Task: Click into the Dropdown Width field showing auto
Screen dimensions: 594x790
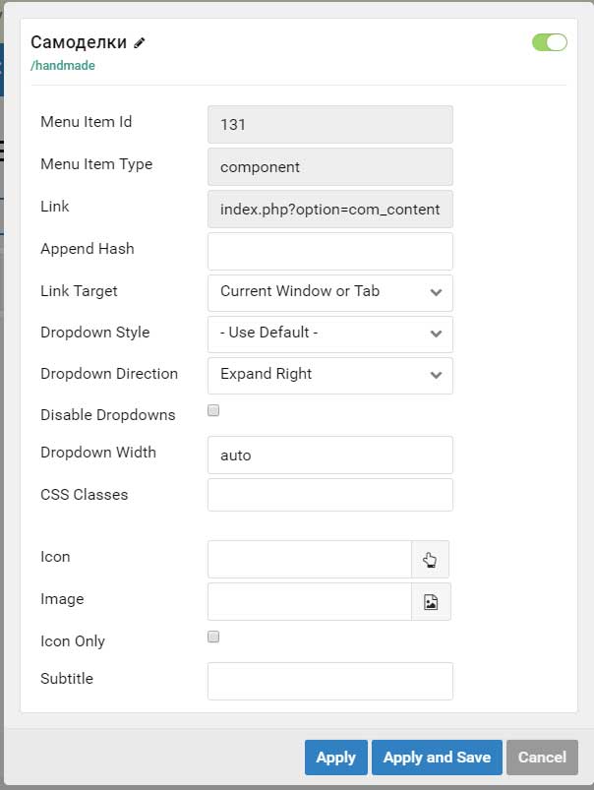Action: tap(330, 455)
